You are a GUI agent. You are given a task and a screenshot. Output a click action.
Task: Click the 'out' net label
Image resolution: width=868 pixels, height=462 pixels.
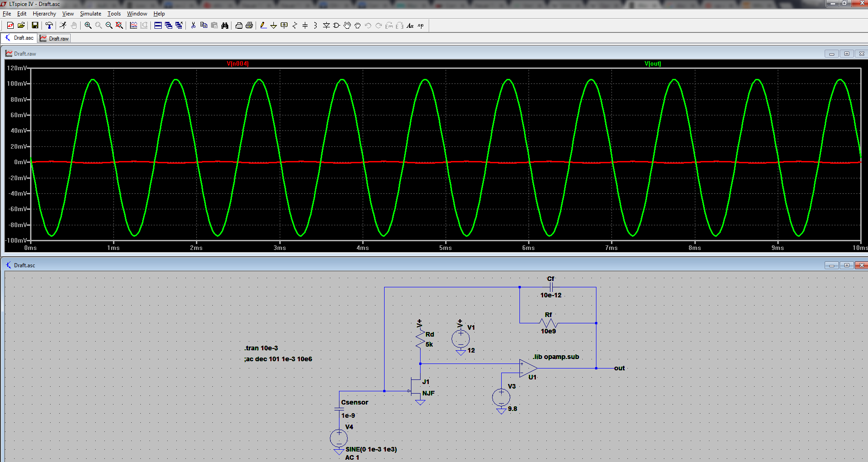(619, 368)
